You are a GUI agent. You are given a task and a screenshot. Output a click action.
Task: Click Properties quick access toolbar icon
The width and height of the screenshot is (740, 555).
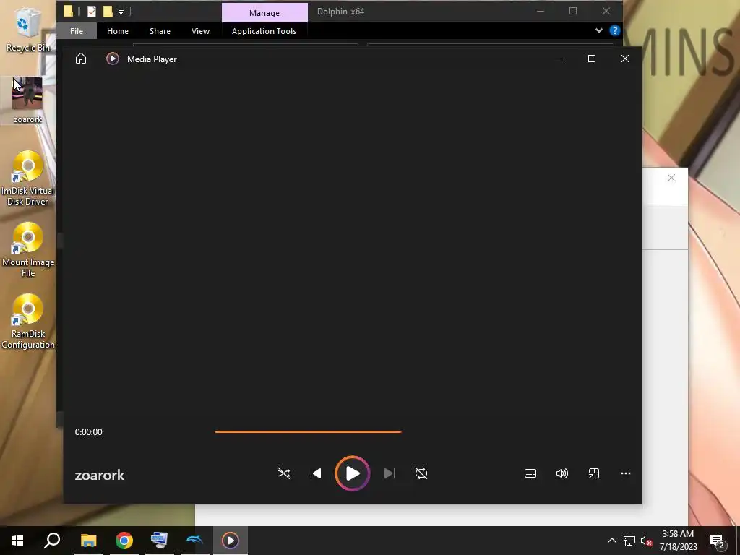(x=92, y=12)
